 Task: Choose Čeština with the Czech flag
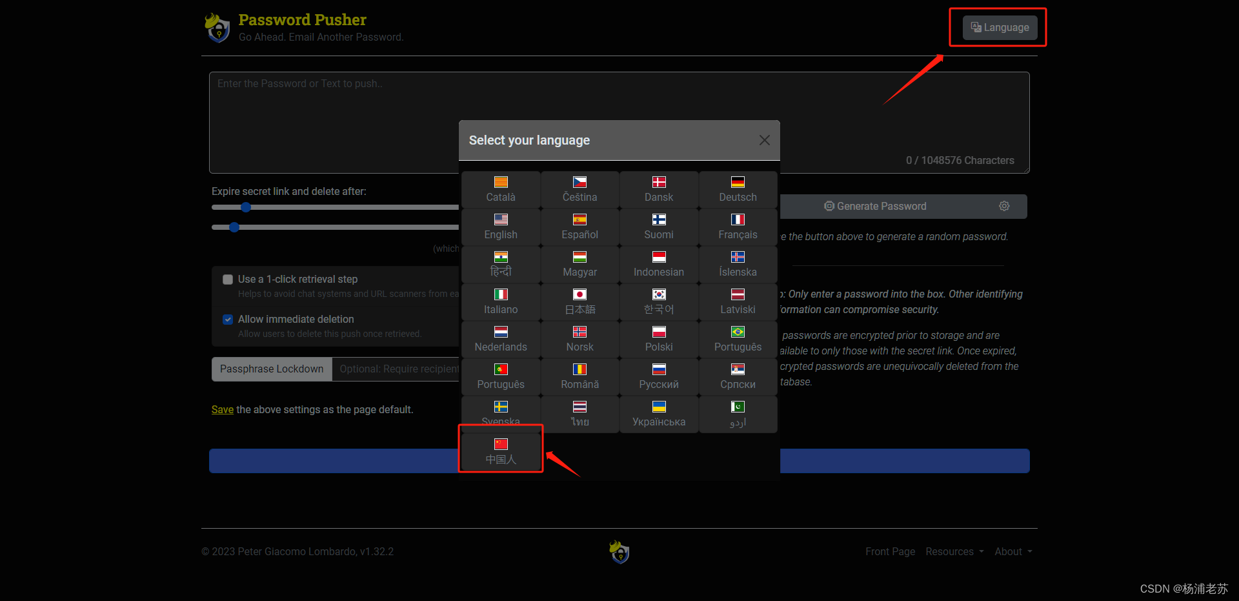[x=579, y=190]
